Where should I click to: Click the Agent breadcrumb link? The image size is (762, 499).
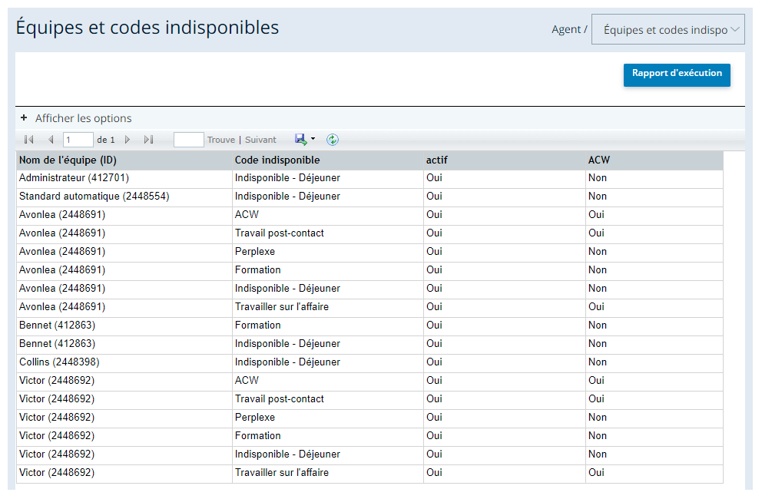[566, 30]
